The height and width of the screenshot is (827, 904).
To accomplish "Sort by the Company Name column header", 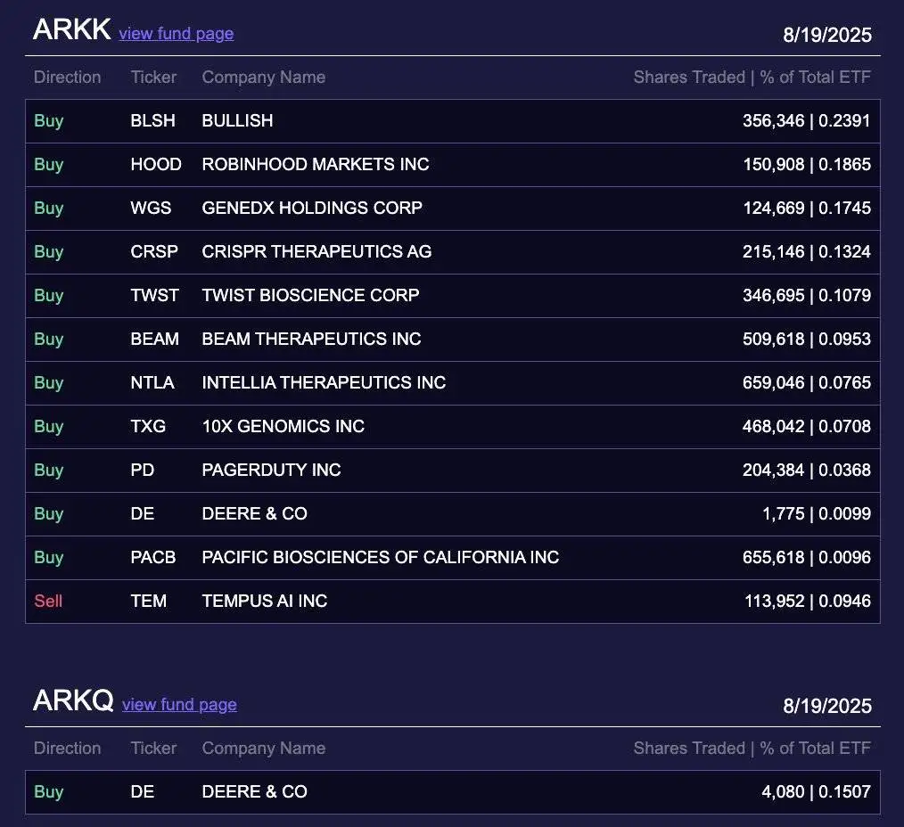I will (263, 78).
